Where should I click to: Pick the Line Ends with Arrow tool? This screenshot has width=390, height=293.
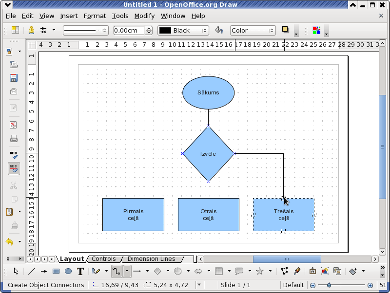pyautogui.click(x=44, y=271)
